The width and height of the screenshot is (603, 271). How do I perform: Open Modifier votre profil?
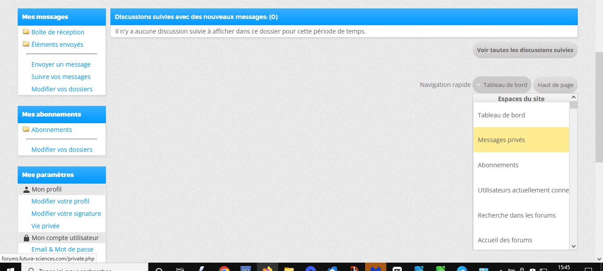point(60,201)
